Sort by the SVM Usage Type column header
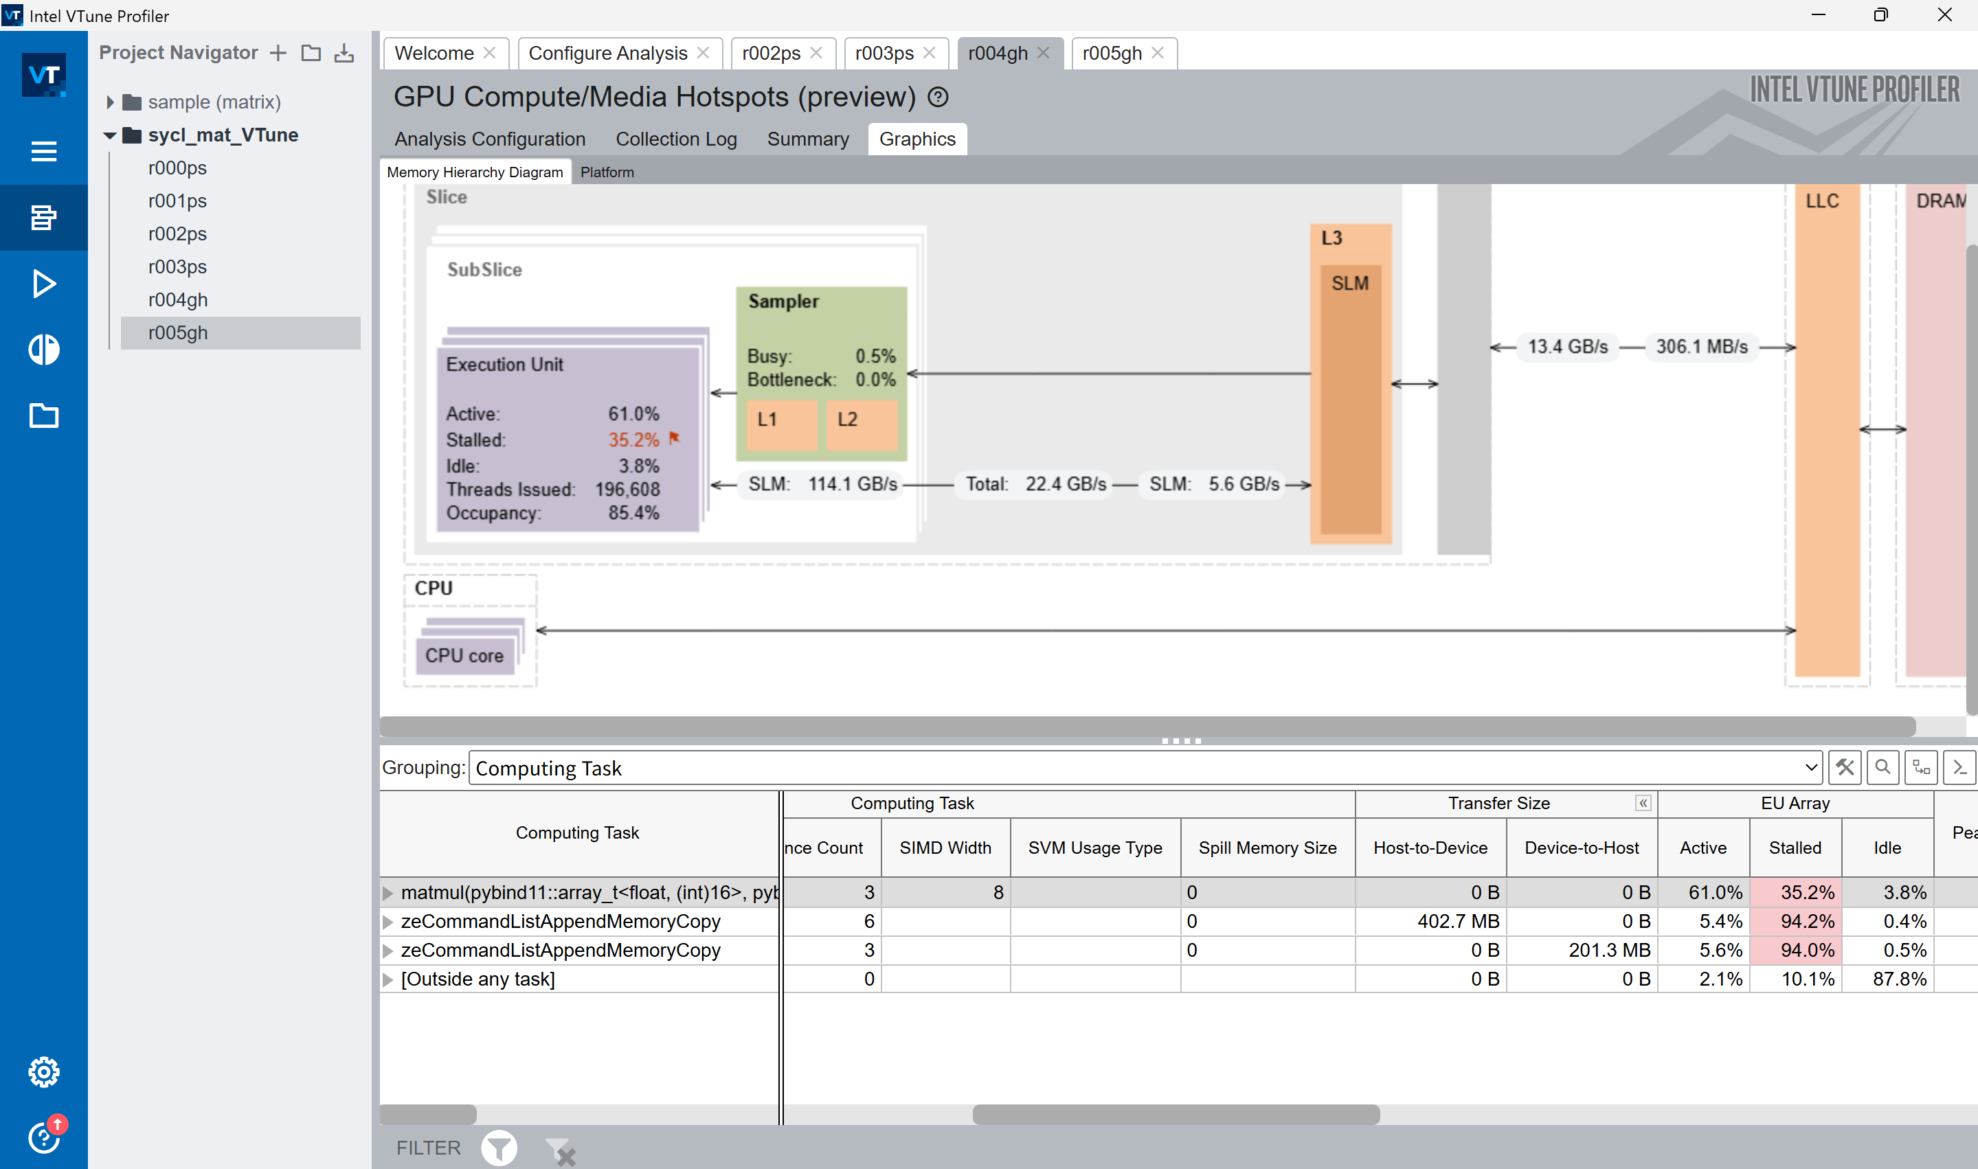This screenshot has width=1978, height=1169. pos(1095,848)
